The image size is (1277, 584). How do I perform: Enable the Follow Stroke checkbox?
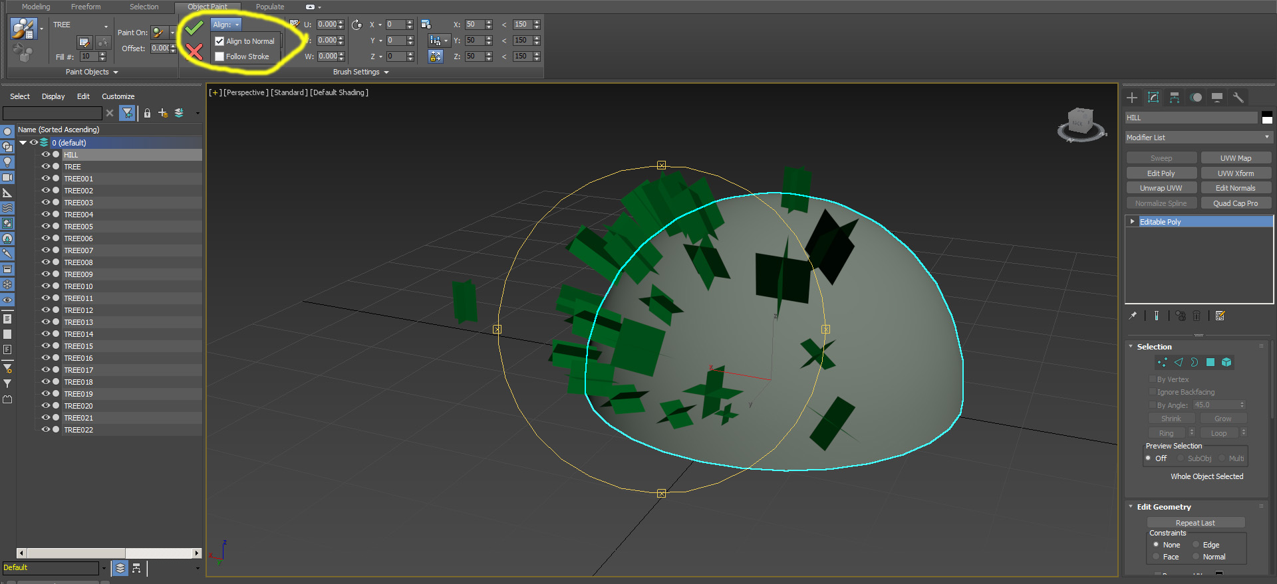[219, 56]
